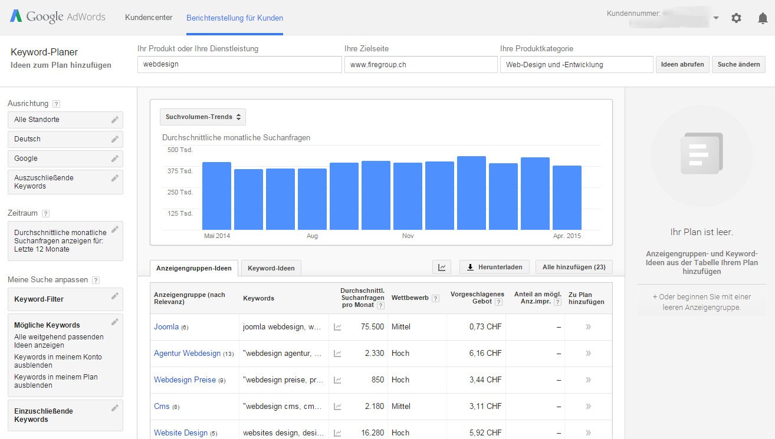This screenshot has height=439, width=775.
Task: Expand the customer number account dropdown
Action: coord(715,18)
